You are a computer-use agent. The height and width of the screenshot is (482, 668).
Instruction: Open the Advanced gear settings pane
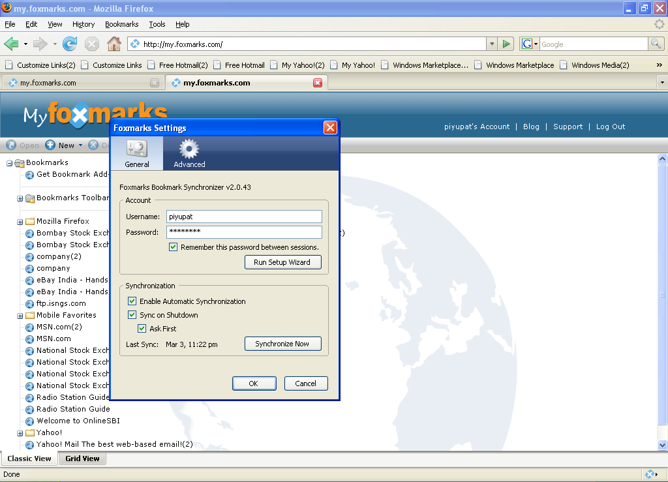189,154
